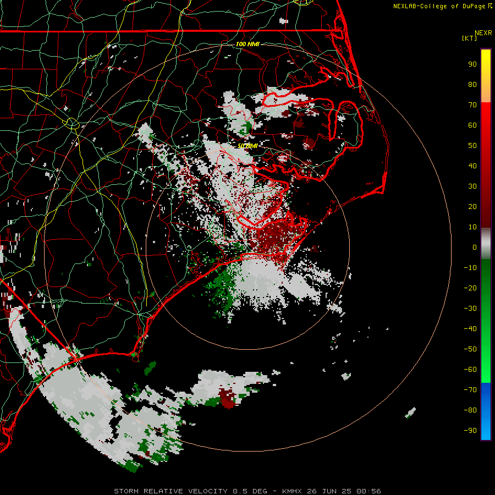Click the positive 50 value on velocity scale
Viewport: 495px width, 495px height.
[x=472, y=146]
